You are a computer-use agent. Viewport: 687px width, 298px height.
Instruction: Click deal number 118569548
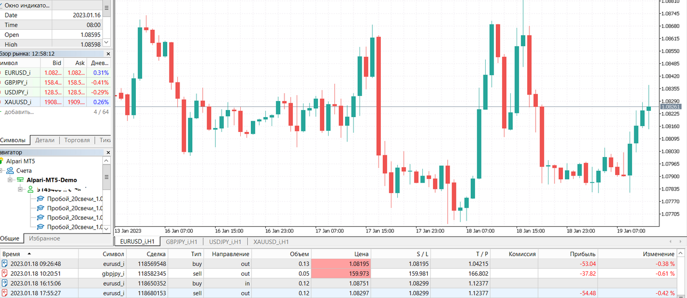click(x=152, y=263)
